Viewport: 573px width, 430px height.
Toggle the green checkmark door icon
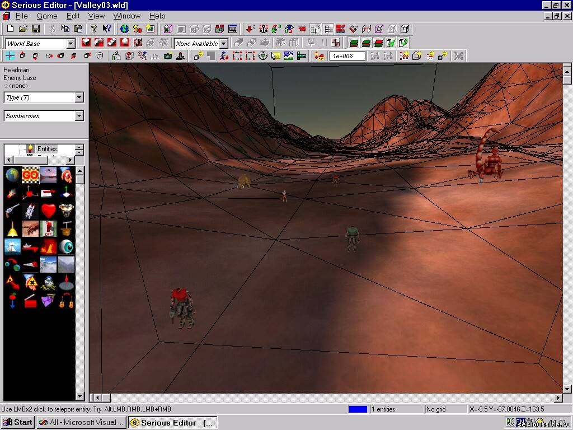391,43
